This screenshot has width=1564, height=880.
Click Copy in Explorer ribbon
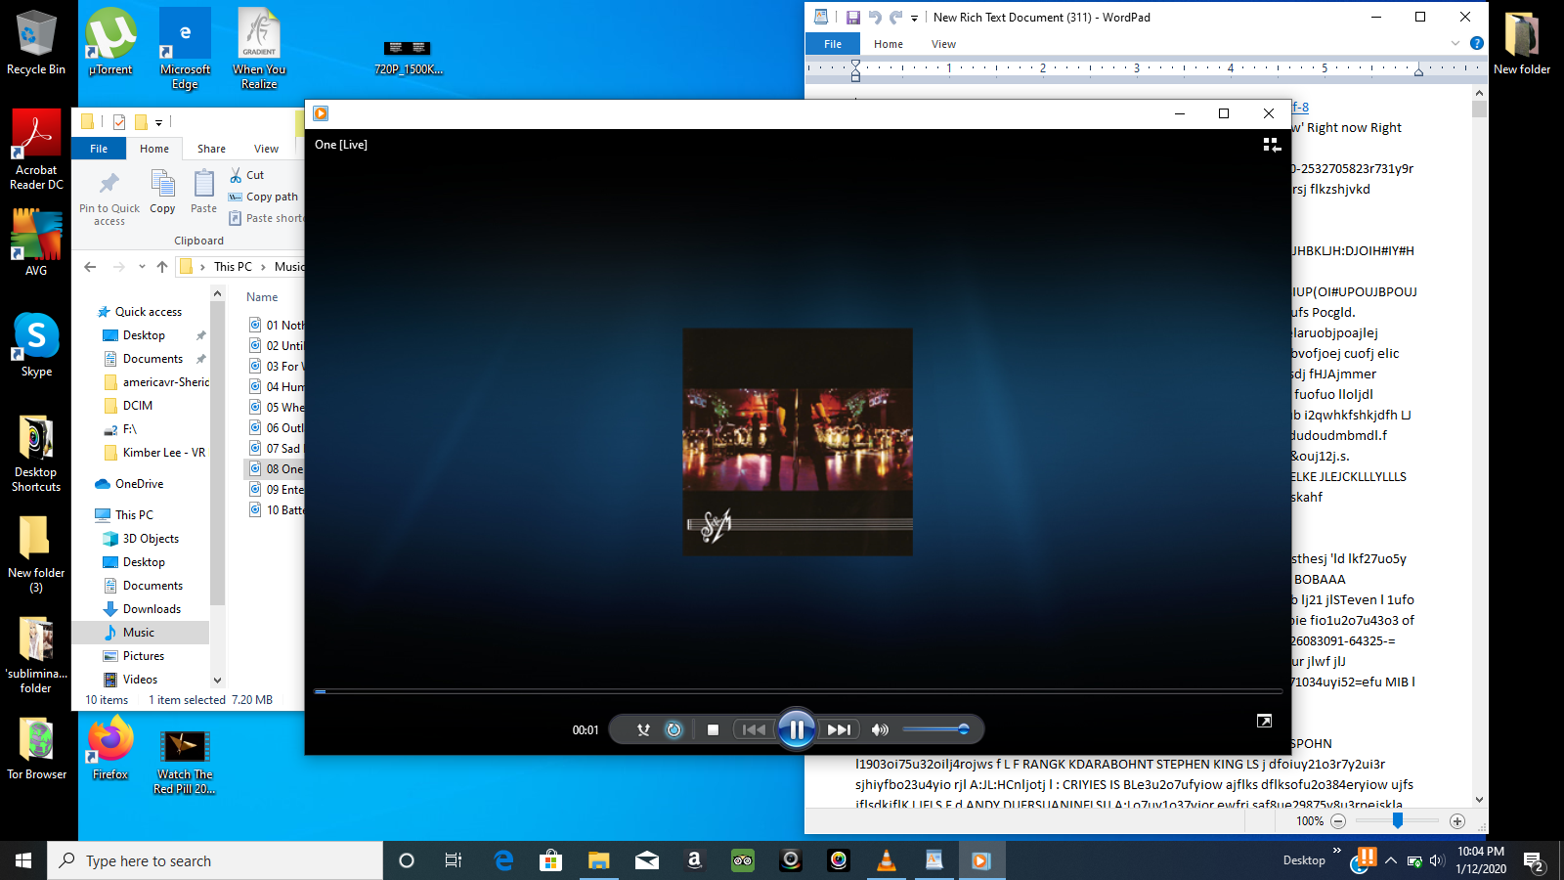pos(162,193)
